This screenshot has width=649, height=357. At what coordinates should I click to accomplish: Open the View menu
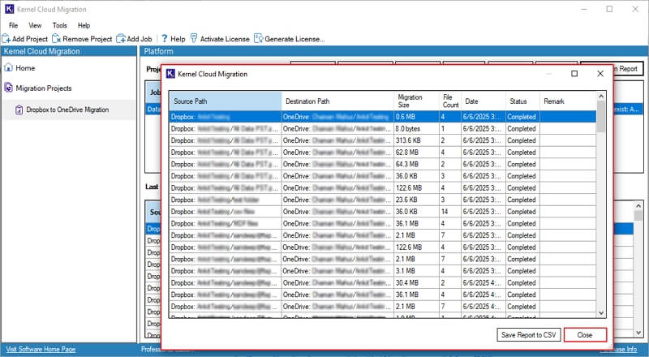pos(35,25)
